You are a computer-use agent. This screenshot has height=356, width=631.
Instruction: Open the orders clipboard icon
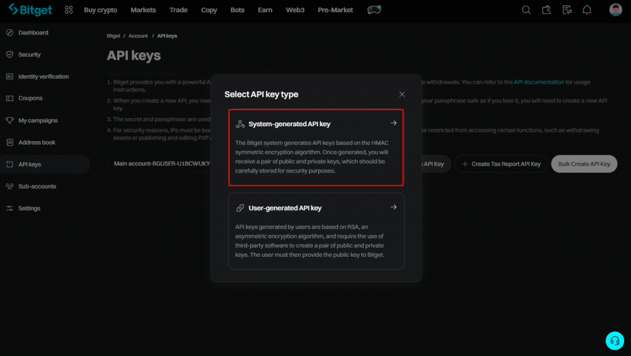pos(566,10)
